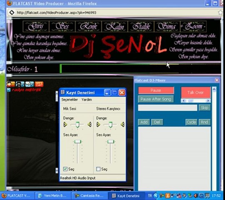Click the Del button in DJ-Mixer
This screenshot has width=225, height=200.
point(157,122)
